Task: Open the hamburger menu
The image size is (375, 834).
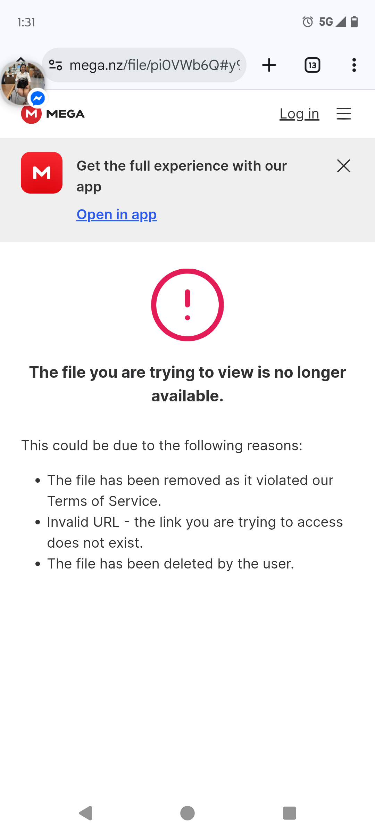Action: pos(343,114)
